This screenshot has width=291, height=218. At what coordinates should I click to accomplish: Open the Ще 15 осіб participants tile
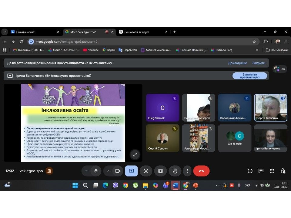pos(235,138)
